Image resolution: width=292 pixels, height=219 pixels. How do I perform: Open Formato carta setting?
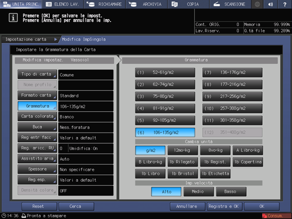pos(37,95)
